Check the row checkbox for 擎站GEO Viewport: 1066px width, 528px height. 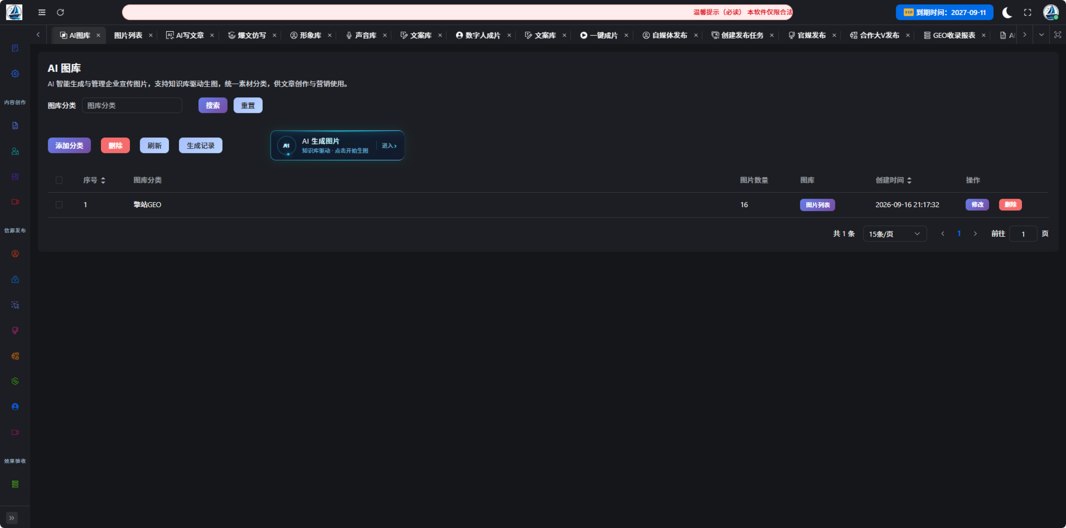coord(59,205)
